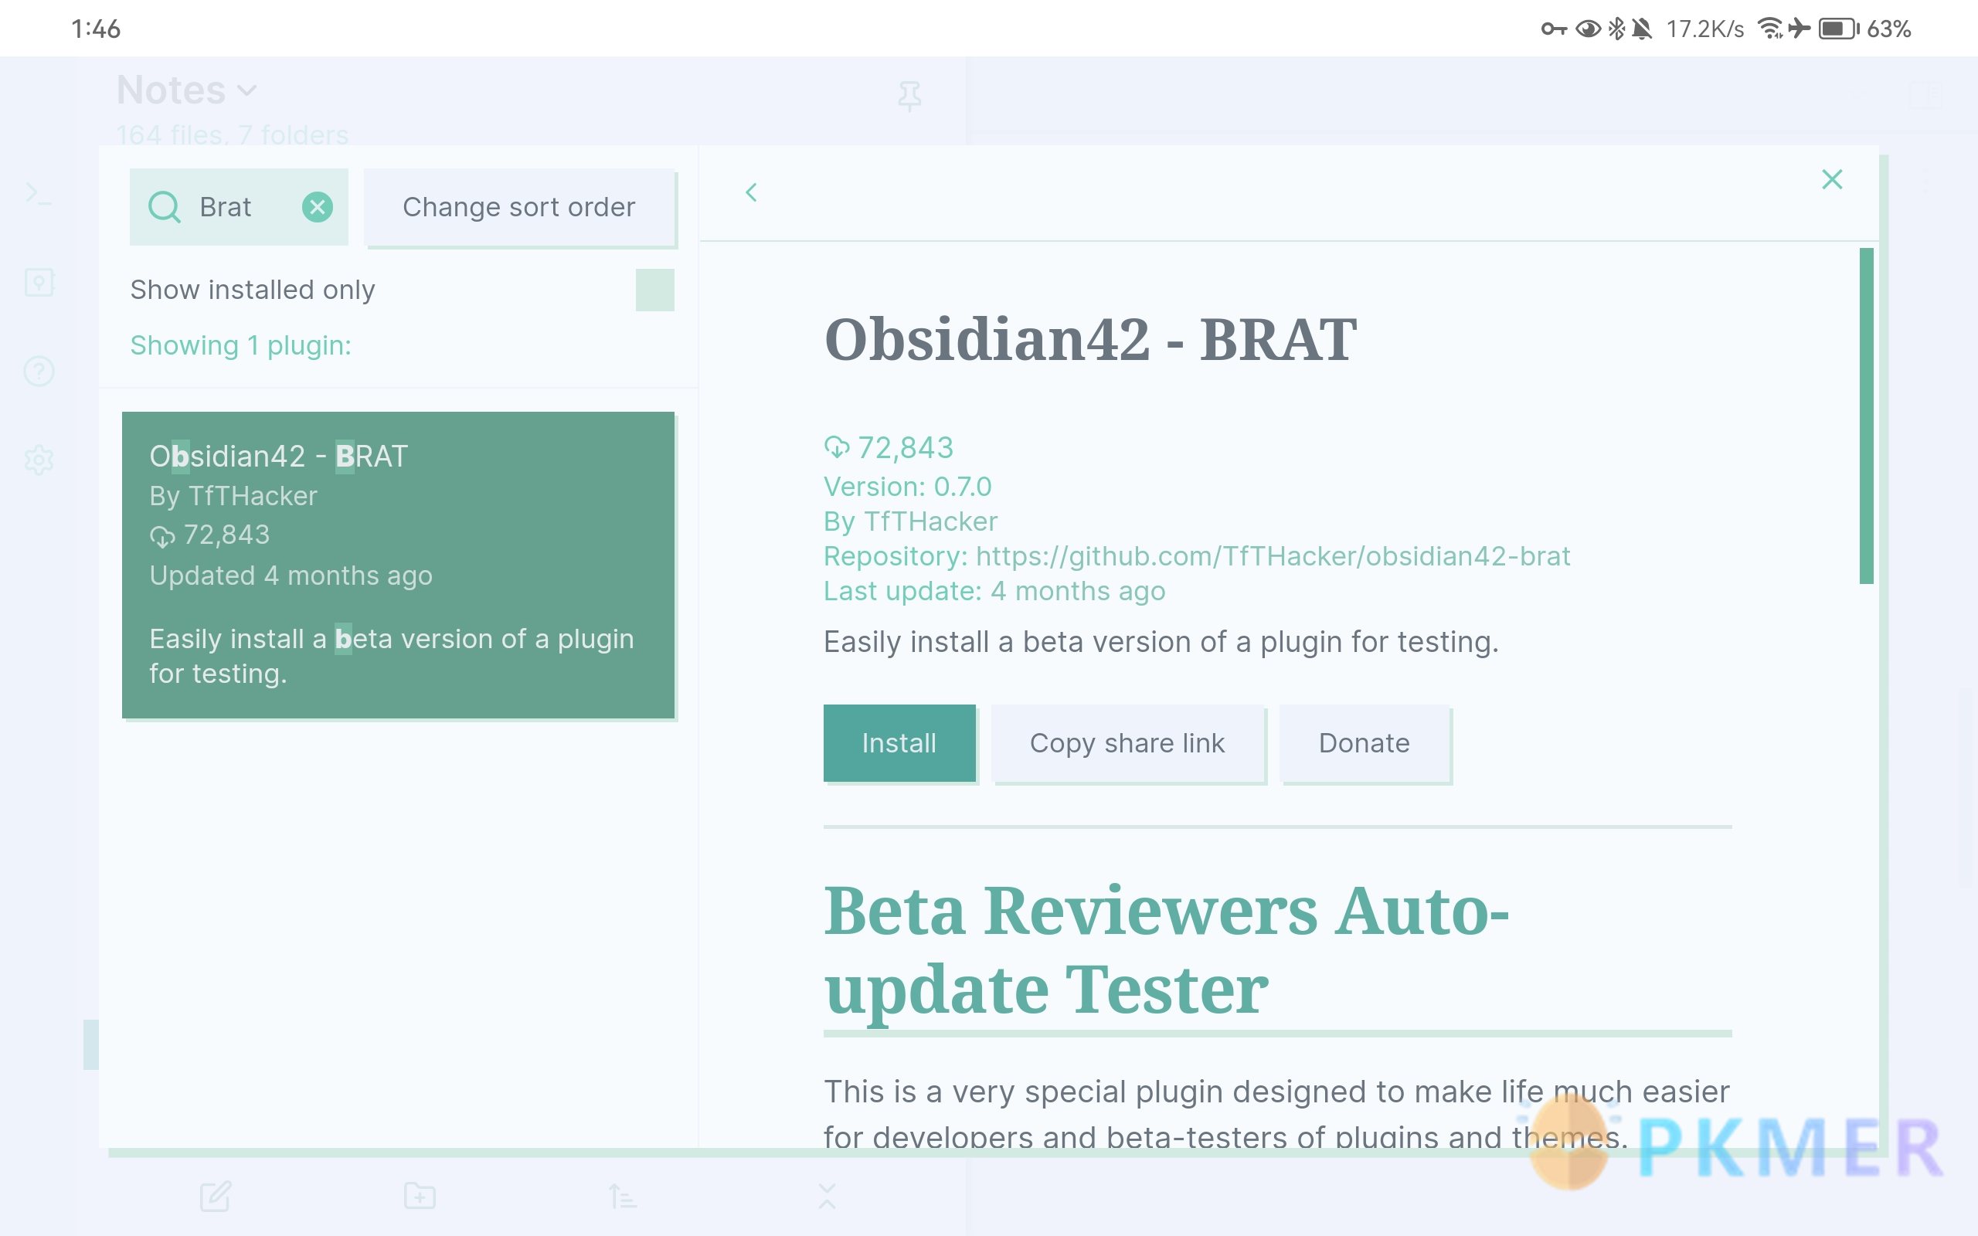1978x1236 pixels.
Task: Select the Change sort order button
Action: 517,206
